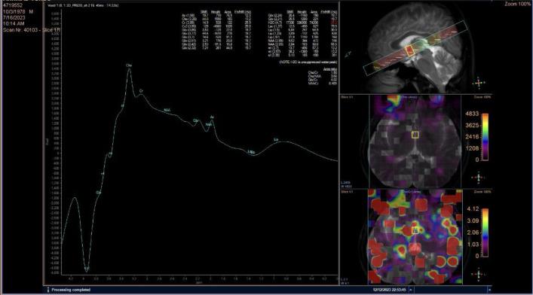Select the yellow voxel box on the sagittal image
Image resolution: width=533 pixels, height=295 pixels.
pyautogui.click(x=409, y=51)
